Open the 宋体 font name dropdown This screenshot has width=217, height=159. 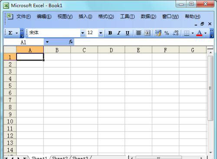tap(82, 33)
